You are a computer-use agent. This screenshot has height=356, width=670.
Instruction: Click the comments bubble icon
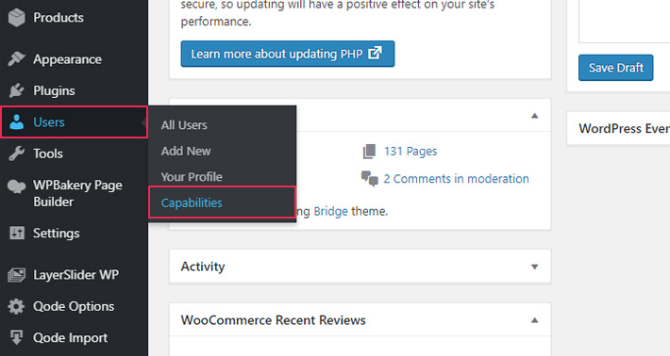(370, 179)
